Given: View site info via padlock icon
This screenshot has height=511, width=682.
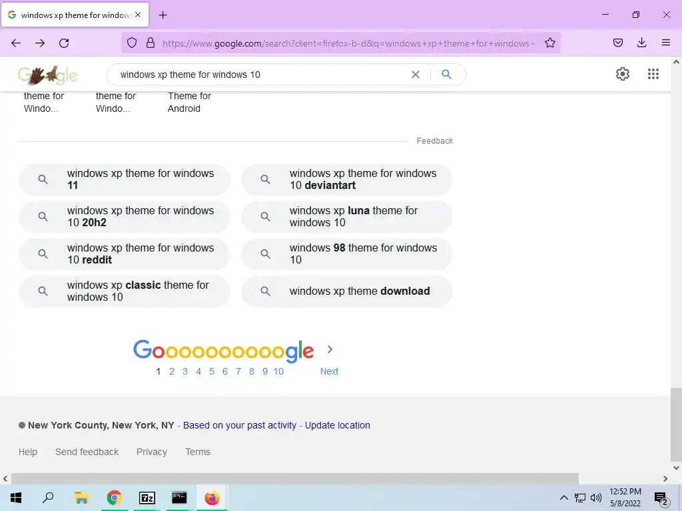Looking at the screenshot, I should point(151,43).
